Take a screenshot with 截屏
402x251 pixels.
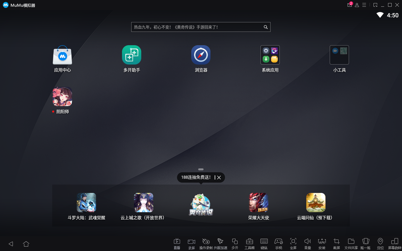337,244
